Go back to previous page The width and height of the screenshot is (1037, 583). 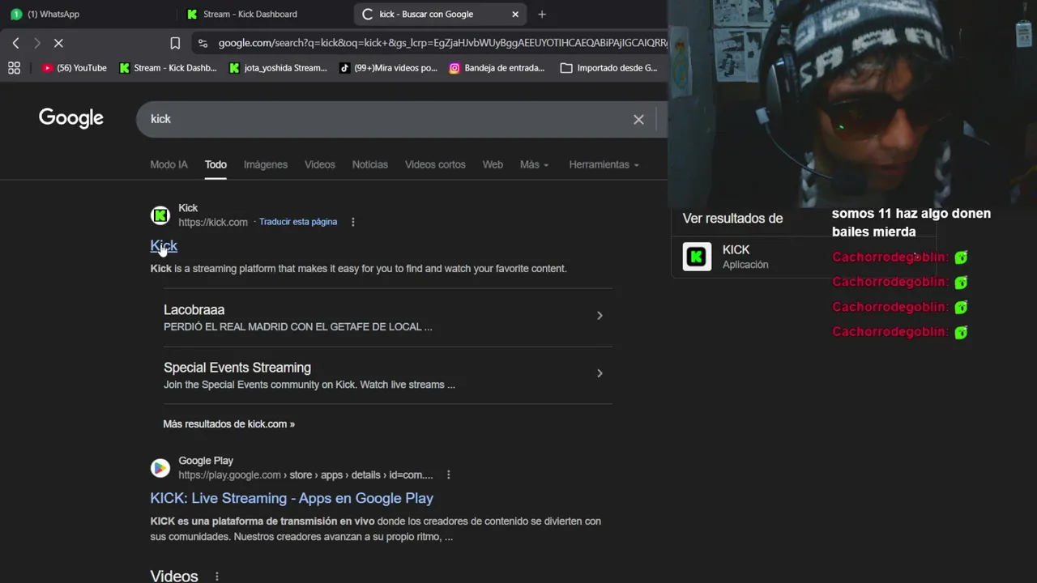[15, 43]
